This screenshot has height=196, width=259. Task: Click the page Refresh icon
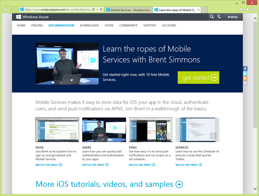point(101,9)
